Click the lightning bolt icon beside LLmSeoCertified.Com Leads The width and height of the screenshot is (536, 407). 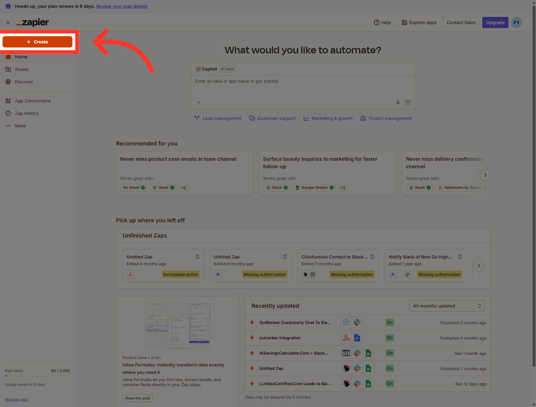(x=252, y=384)
